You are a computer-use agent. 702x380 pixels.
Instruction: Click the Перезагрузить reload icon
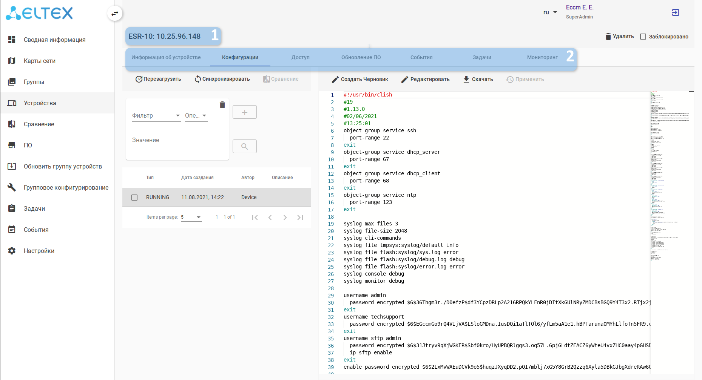click(139, 79)
